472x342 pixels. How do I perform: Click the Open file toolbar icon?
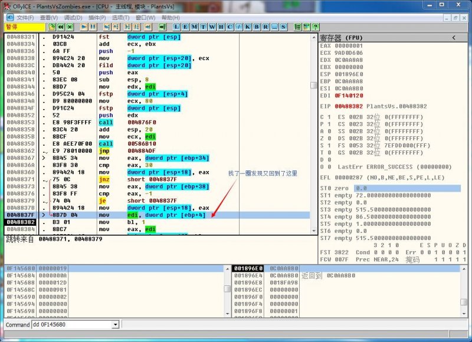pos(51,27)
